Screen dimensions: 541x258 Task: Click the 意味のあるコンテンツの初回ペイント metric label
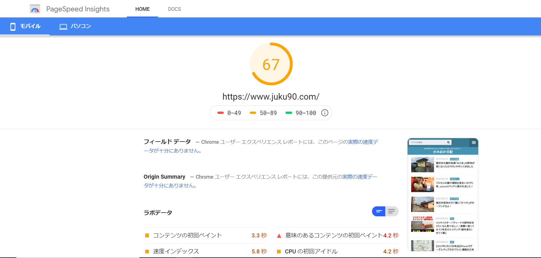(334, 235)
